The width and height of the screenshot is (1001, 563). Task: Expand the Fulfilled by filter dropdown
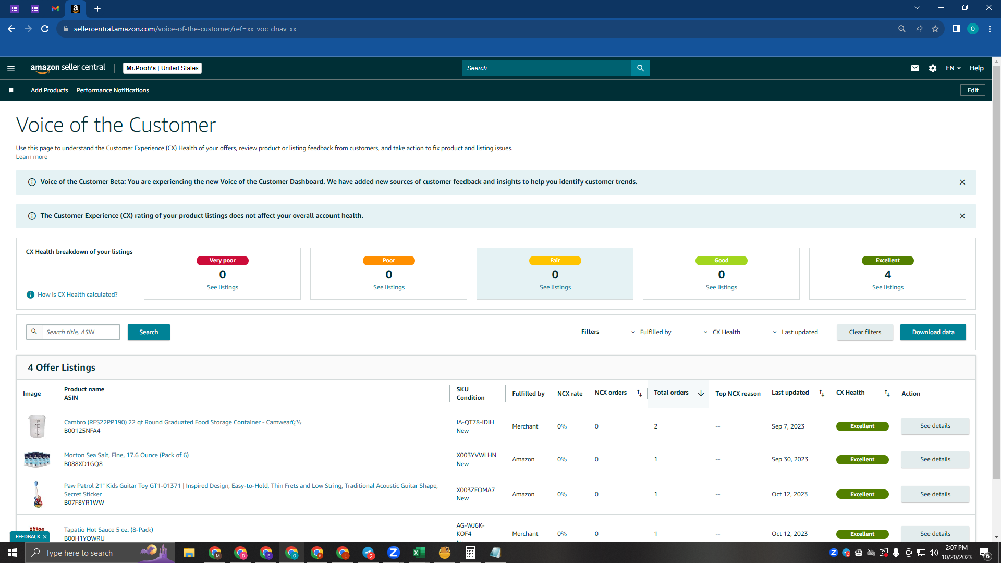(x=651, y=332)
